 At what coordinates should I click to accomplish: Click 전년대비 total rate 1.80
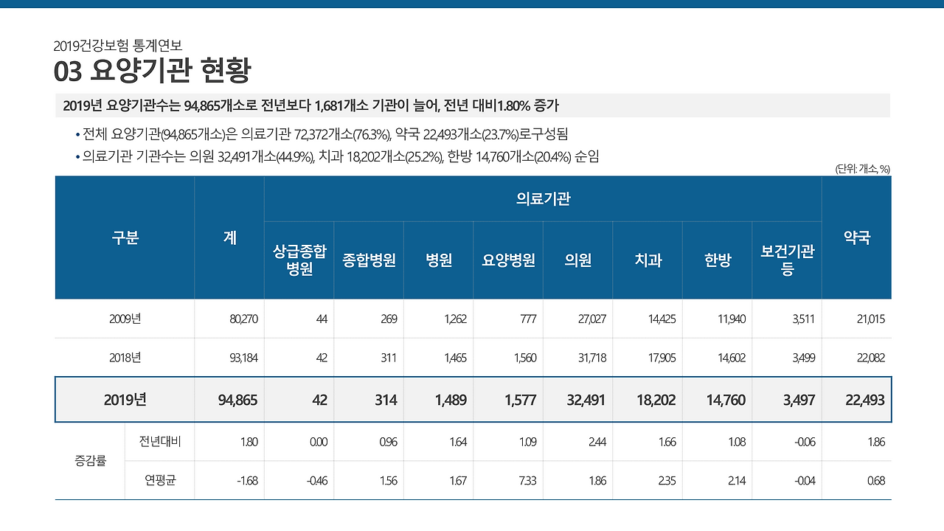249,442
